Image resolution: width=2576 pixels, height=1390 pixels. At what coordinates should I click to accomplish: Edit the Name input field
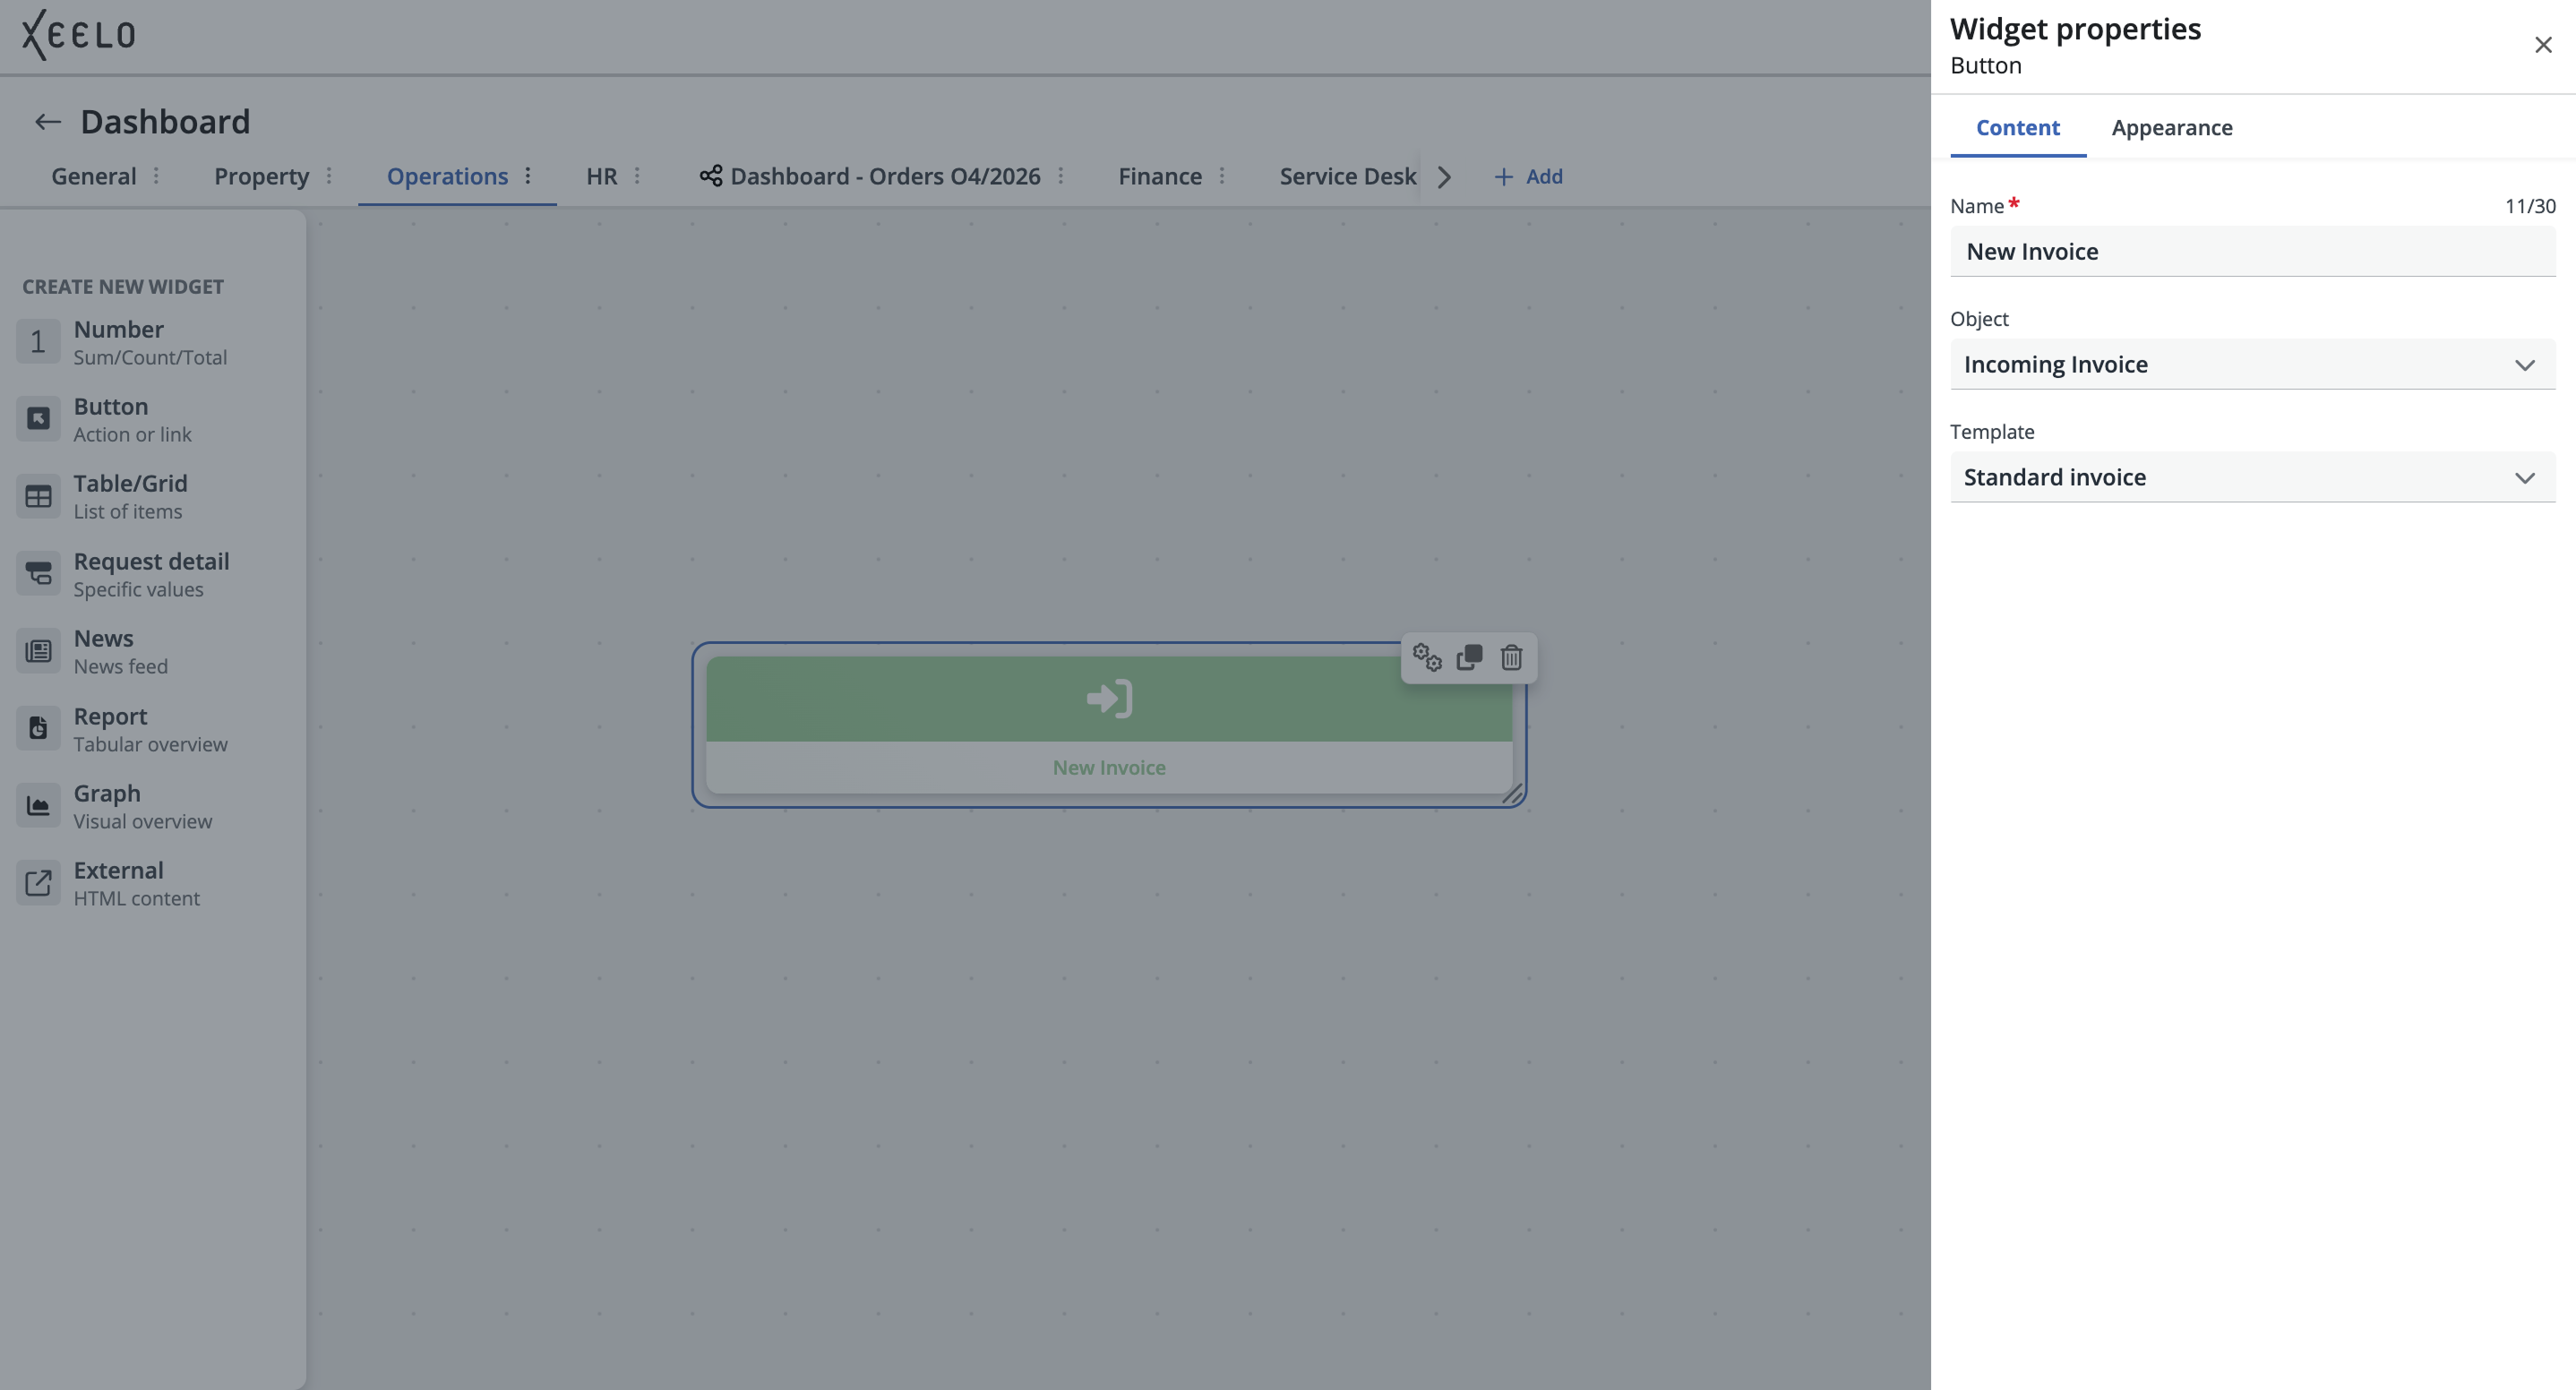point(2252,251)
